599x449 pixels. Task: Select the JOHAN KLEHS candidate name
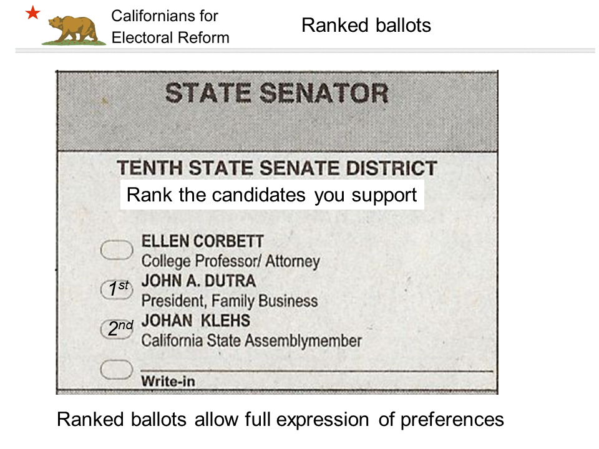coord(195,321)
